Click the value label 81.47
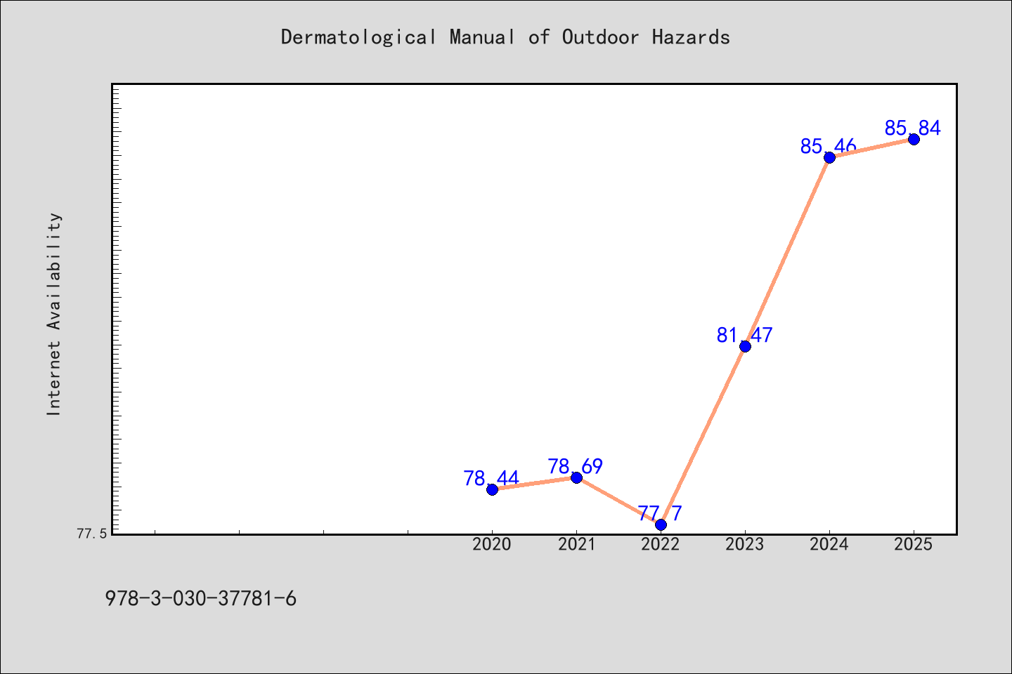The image size is (1012, 674). tap(744, 335)
